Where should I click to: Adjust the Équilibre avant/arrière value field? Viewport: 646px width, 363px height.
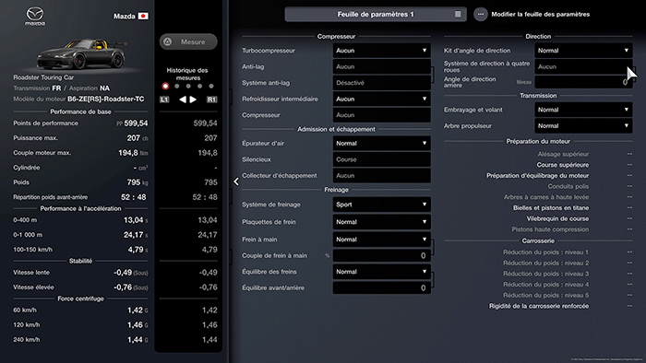(x=381, y=287)
